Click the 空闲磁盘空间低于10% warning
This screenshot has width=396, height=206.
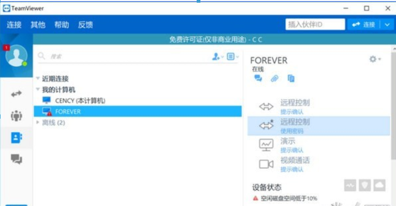tap(289, 199)
